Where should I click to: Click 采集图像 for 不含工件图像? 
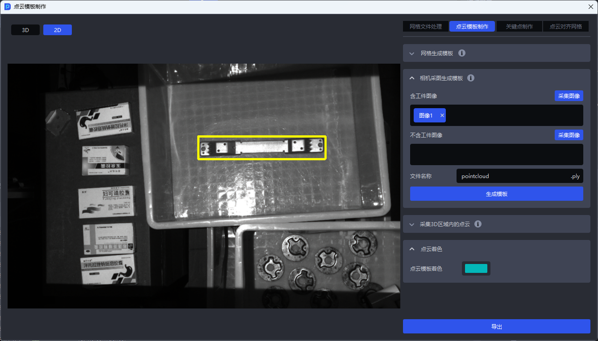point(569,135)
